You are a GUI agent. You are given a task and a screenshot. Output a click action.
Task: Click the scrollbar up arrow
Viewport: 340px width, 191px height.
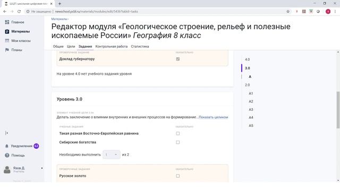click(338, 52)
